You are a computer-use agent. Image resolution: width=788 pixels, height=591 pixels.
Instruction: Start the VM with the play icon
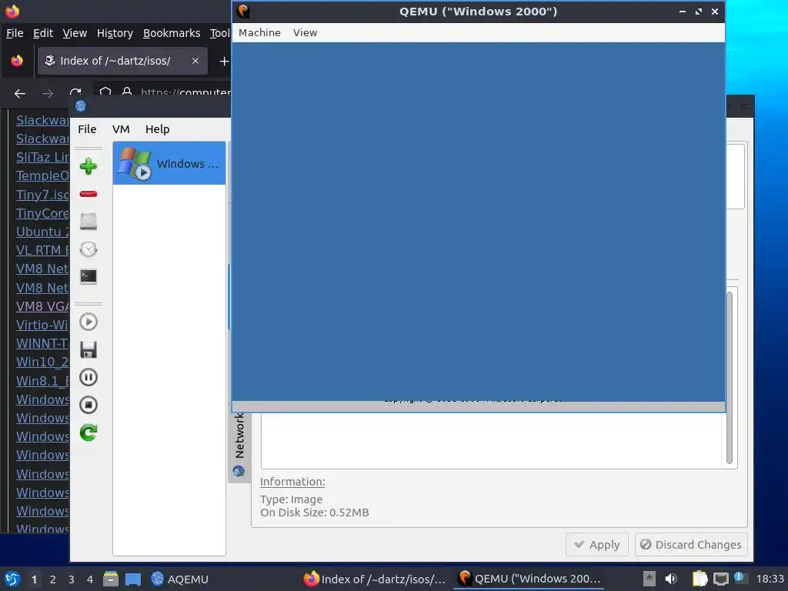pyautogui.click(x=88, y=322)
